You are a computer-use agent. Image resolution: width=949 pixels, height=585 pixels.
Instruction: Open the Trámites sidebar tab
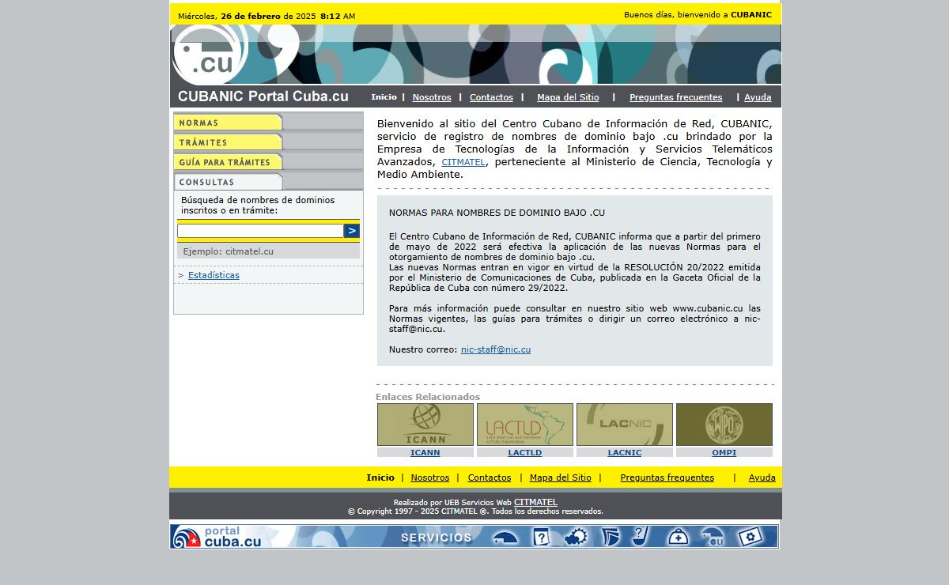point(228,142)
